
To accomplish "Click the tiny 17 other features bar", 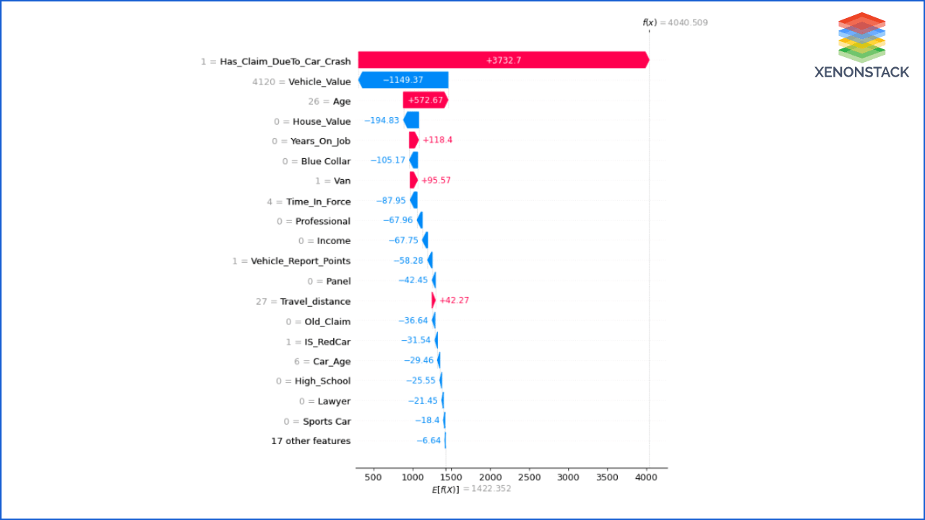I will coord(444,440).
